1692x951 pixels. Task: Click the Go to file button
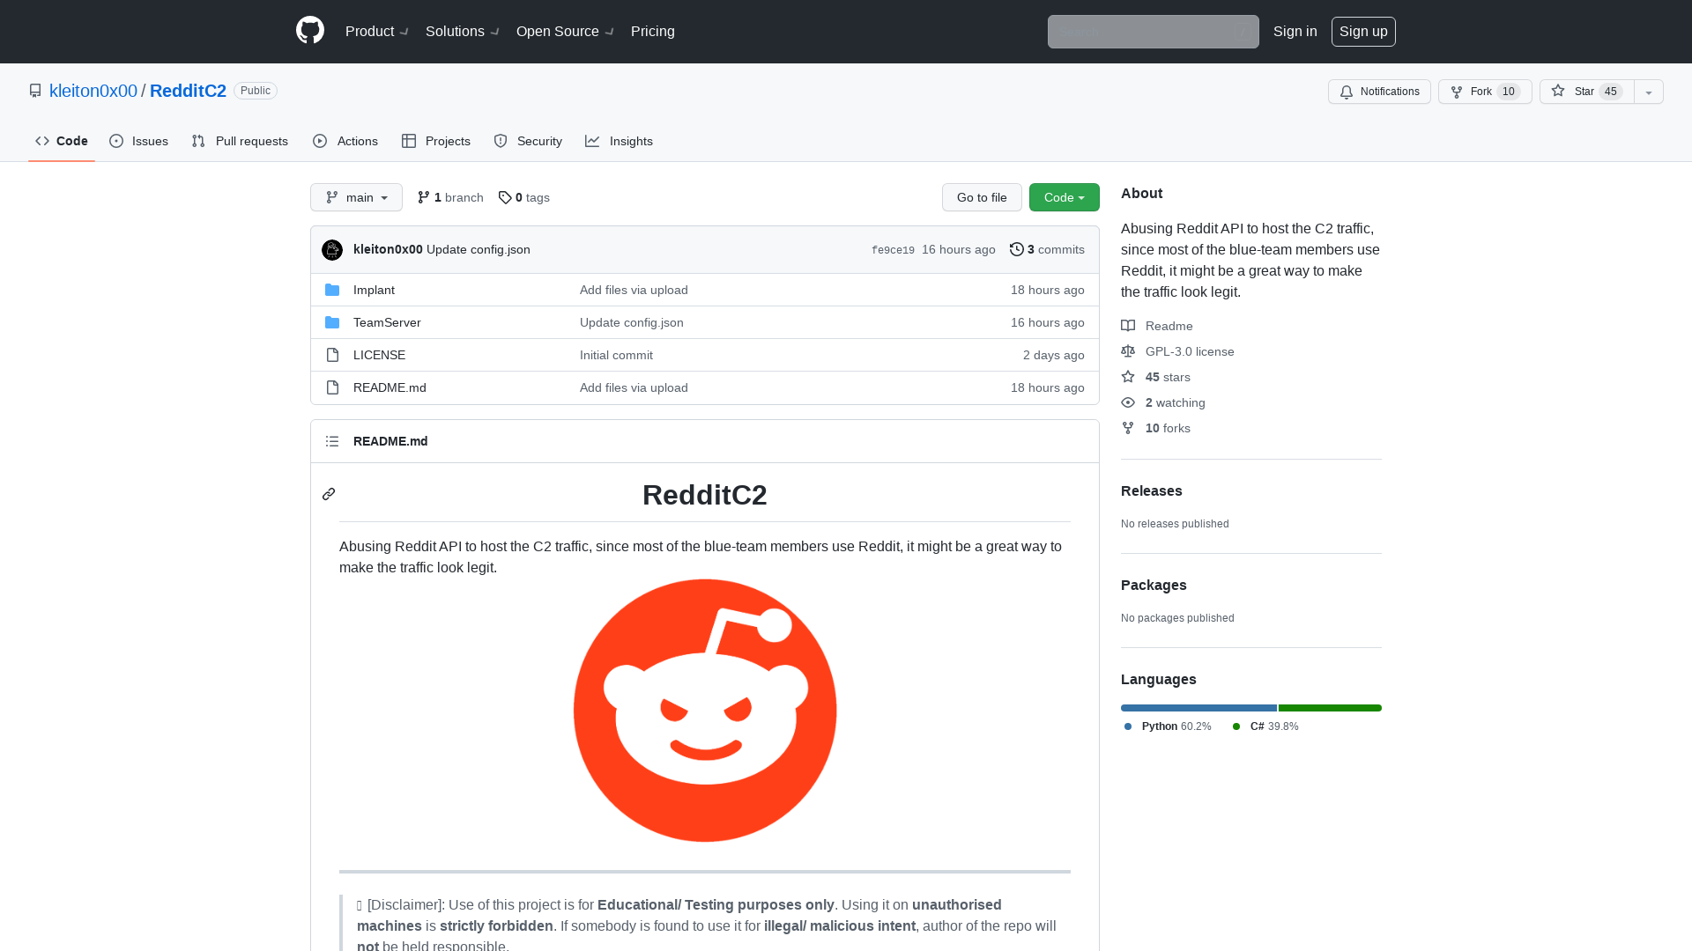[982, 197]
